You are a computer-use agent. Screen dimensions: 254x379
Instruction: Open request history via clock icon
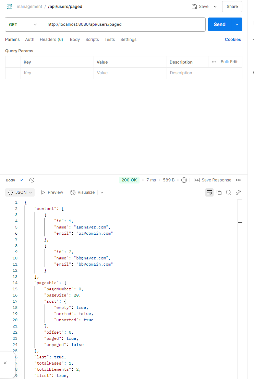32,180
